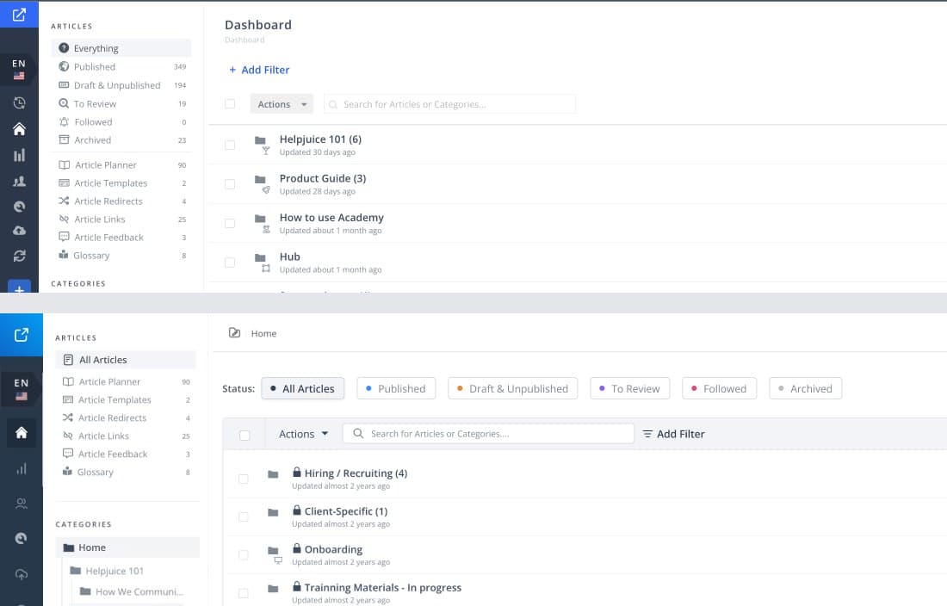Tick the checkbox for the Hub category
The width and height of the screenshot is (947, 606).
tap(230, 263)
